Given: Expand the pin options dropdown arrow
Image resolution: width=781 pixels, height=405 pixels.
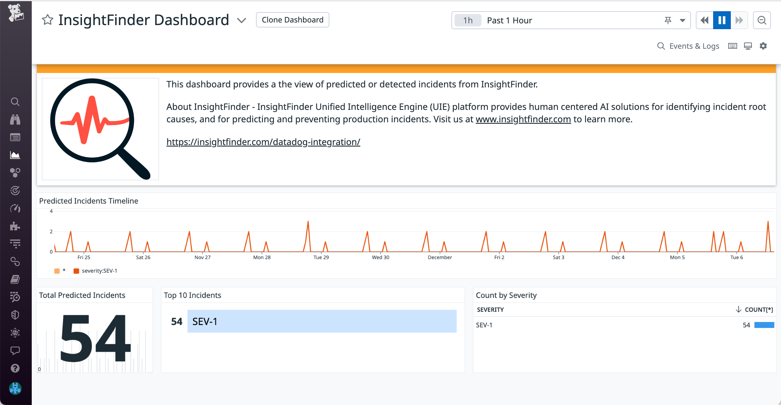Looking at the screenshot, I should point(682,20).
